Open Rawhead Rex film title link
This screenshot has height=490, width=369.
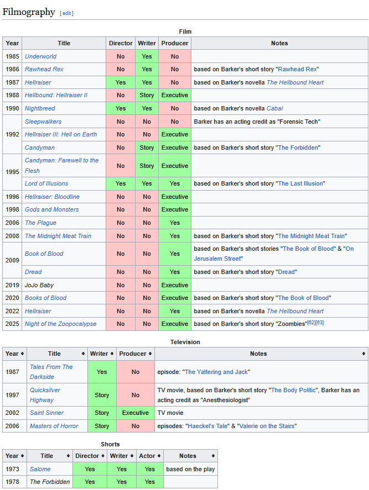click(44, 70)
